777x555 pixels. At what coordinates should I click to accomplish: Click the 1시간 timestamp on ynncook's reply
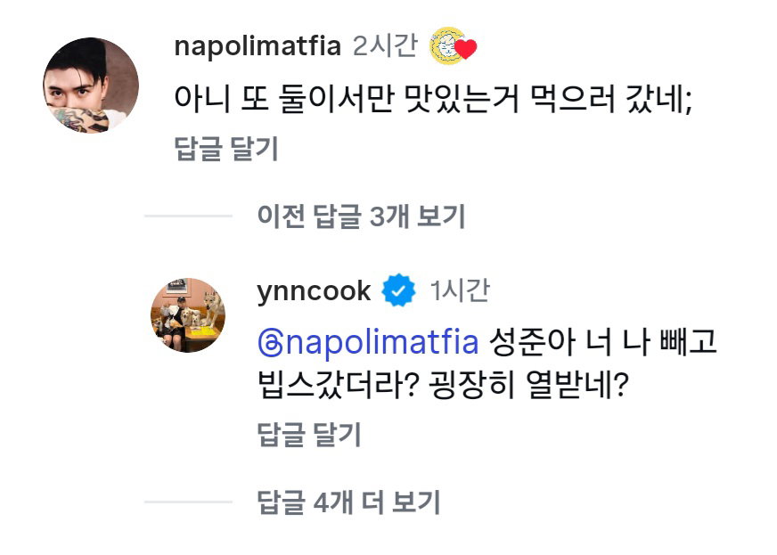(460, 290)
